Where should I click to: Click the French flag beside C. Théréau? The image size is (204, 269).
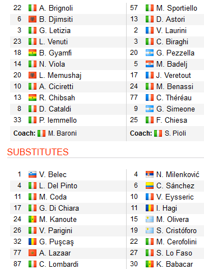[150, 98]
